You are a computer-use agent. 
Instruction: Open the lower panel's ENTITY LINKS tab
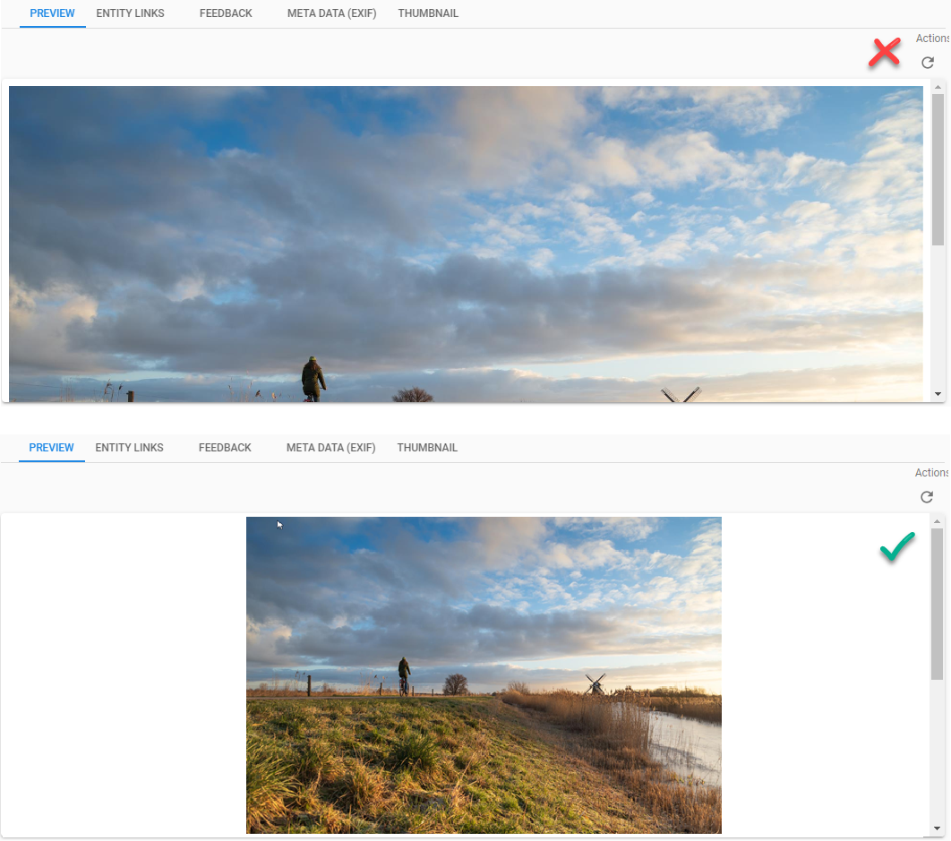click(x=129, y=448)
